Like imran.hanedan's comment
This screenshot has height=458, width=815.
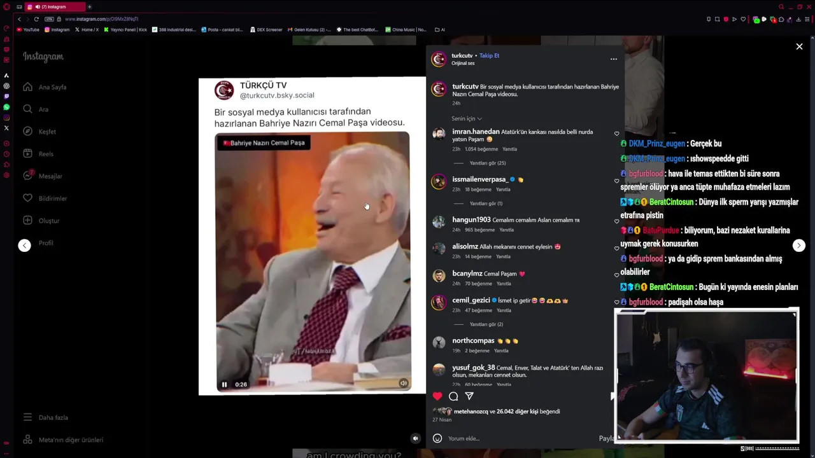pyautogui.click(x=616, y=134)
